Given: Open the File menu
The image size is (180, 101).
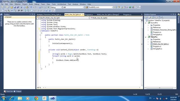Looking at the screenshot, I should pyautogui.click(x=2, y=4).
